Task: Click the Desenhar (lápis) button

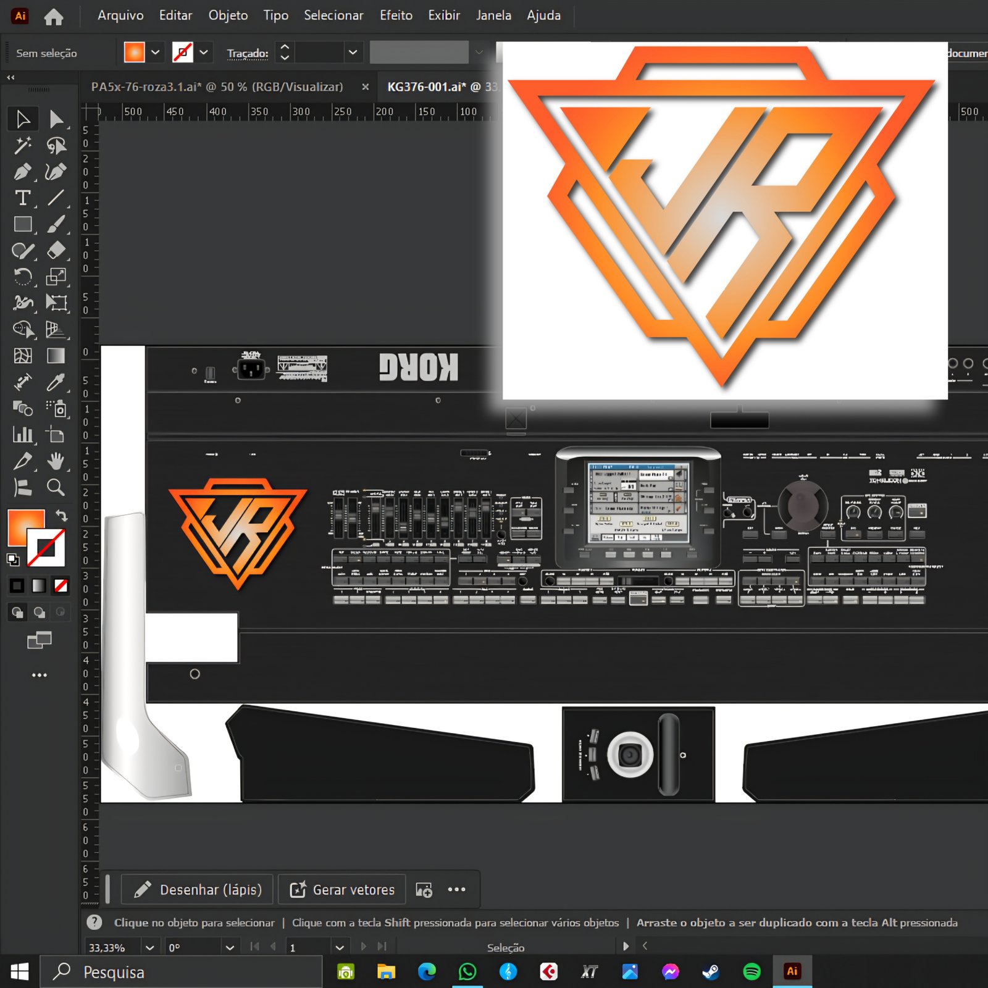Action: pos(198,889)
